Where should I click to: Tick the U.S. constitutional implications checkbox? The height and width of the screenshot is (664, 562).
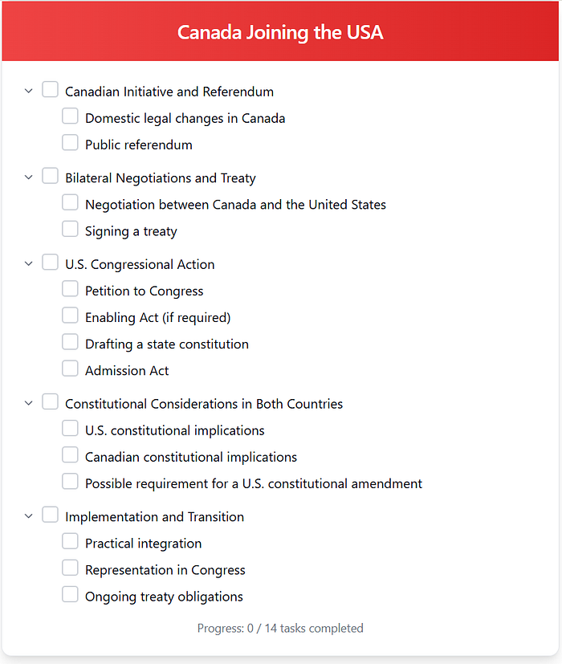click(x=70, y=428)
